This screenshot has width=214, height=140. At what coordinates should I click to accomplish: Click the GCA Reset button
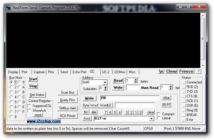click(x=68, y=116)
